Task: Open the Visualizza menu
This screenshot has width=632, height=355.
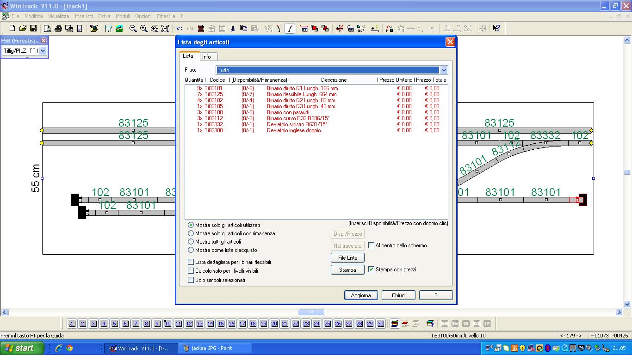Action: click(59, 16)
